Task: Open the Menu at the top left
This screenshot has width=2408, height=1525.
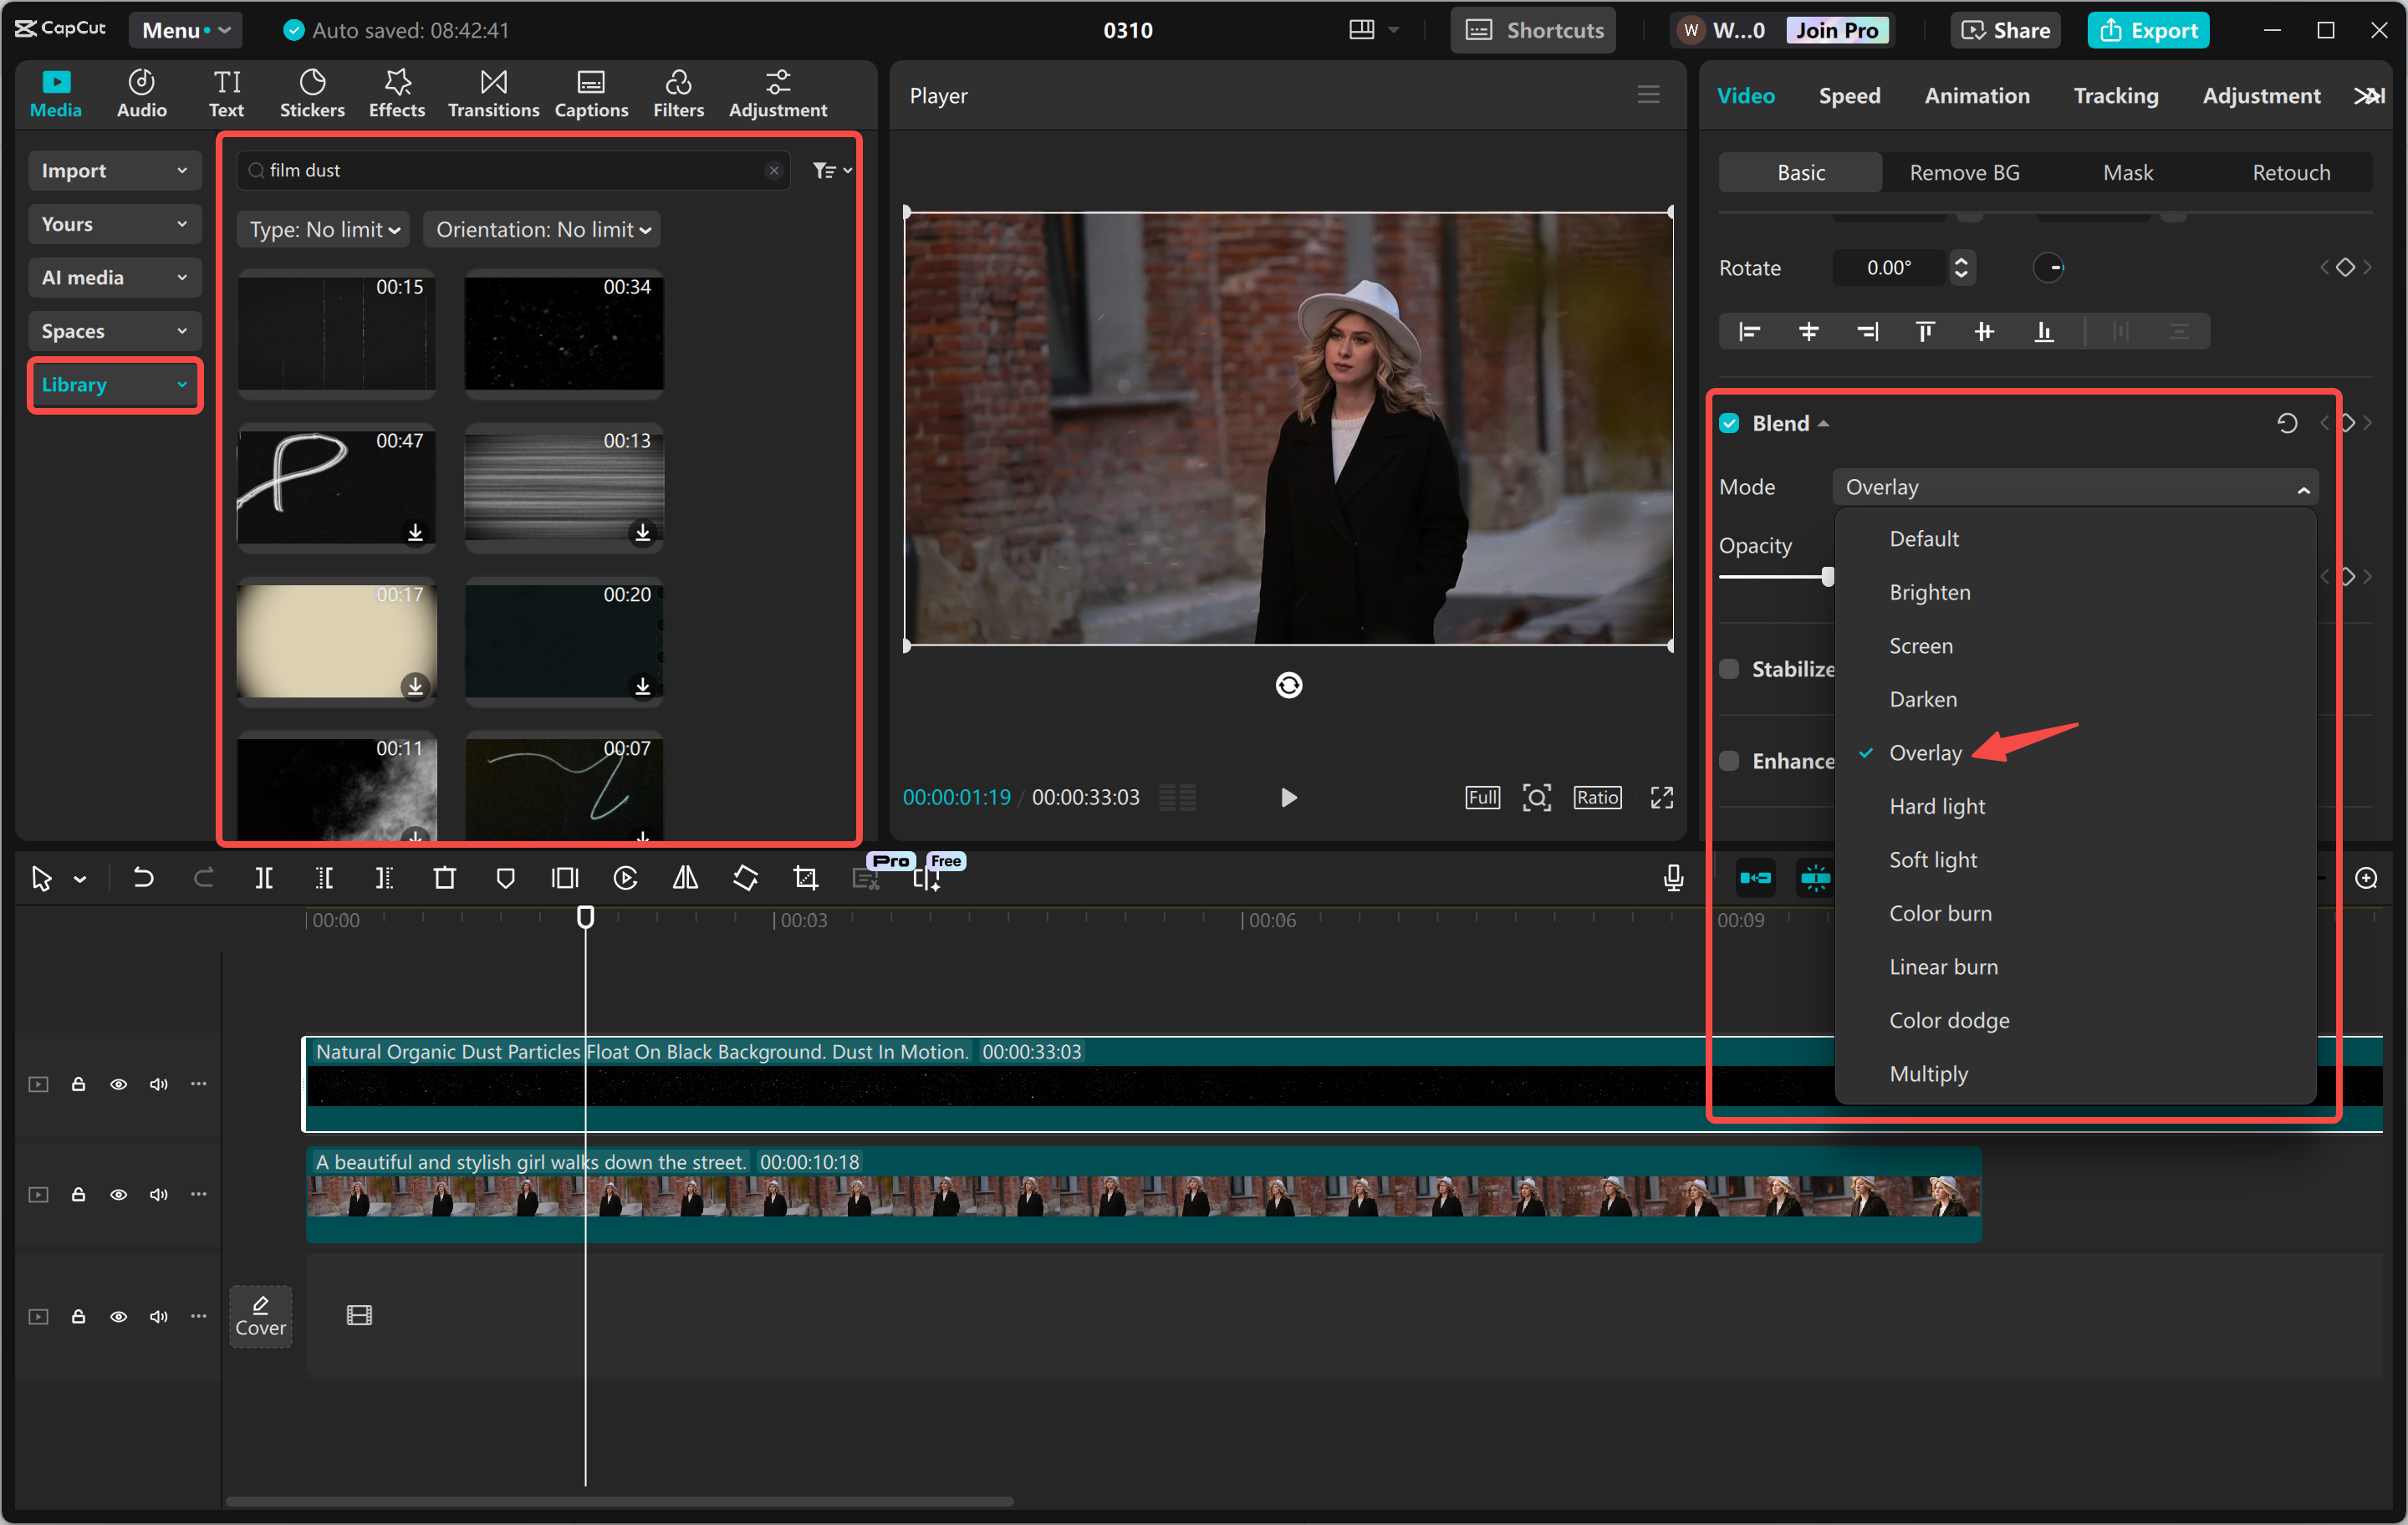Action: coord(184,29)
